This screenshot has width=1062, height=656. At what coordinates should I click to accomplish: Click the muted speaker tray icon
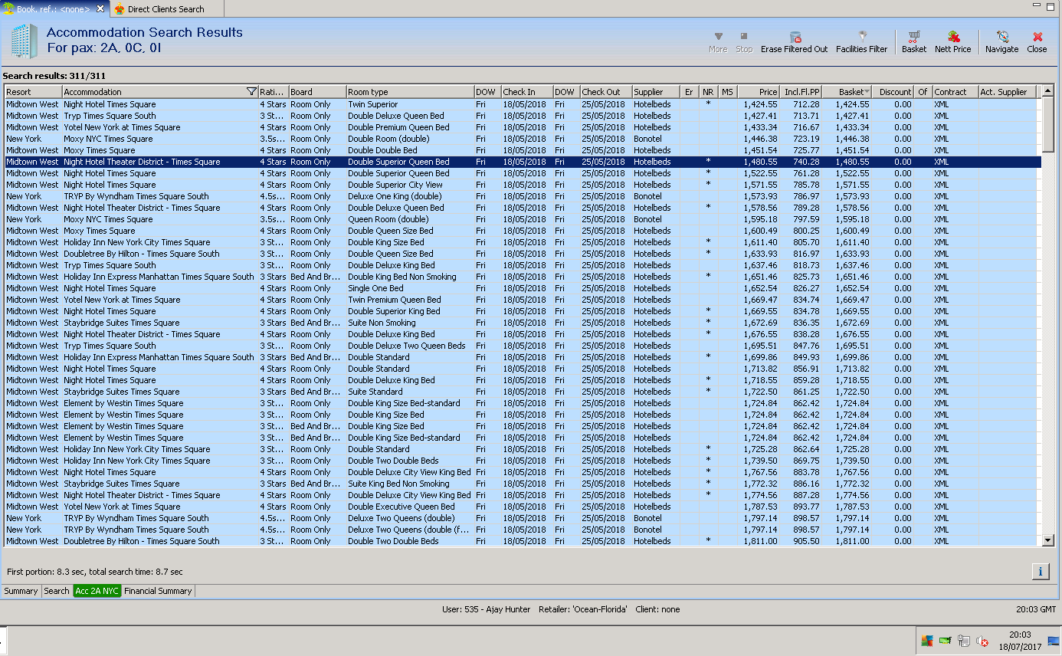click(982, 641)
